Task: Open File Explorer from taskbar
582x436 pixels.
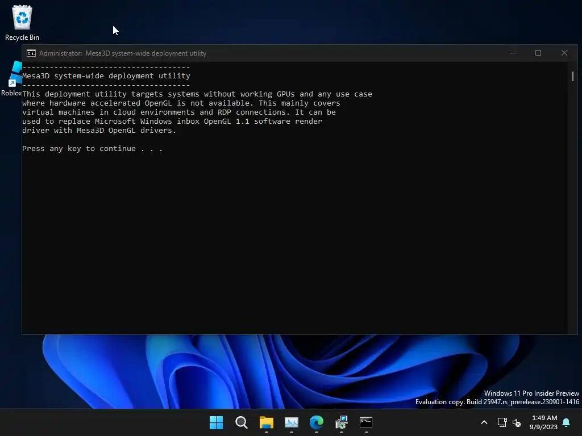Action: (x=266, y=422)
